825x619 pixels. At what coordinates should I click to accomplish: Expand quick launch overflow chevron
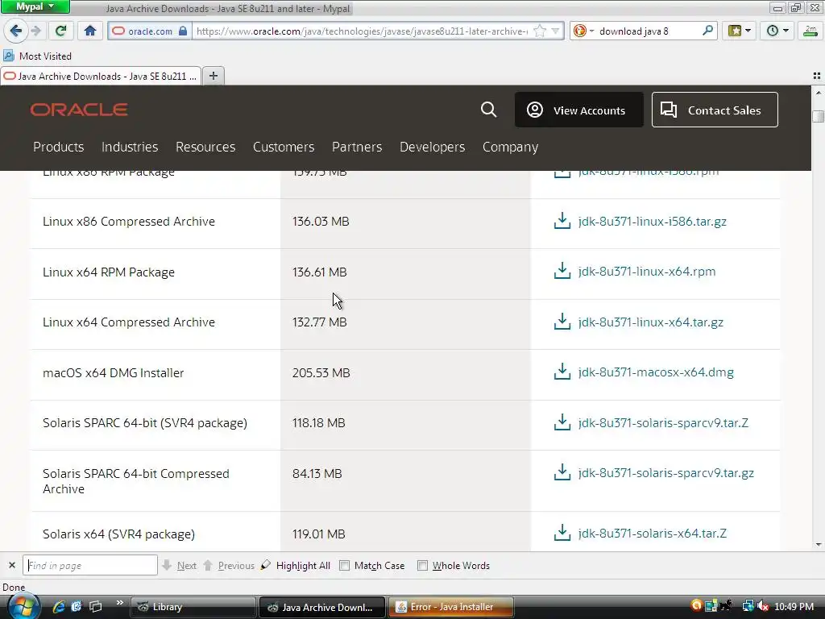click(119, 603)
